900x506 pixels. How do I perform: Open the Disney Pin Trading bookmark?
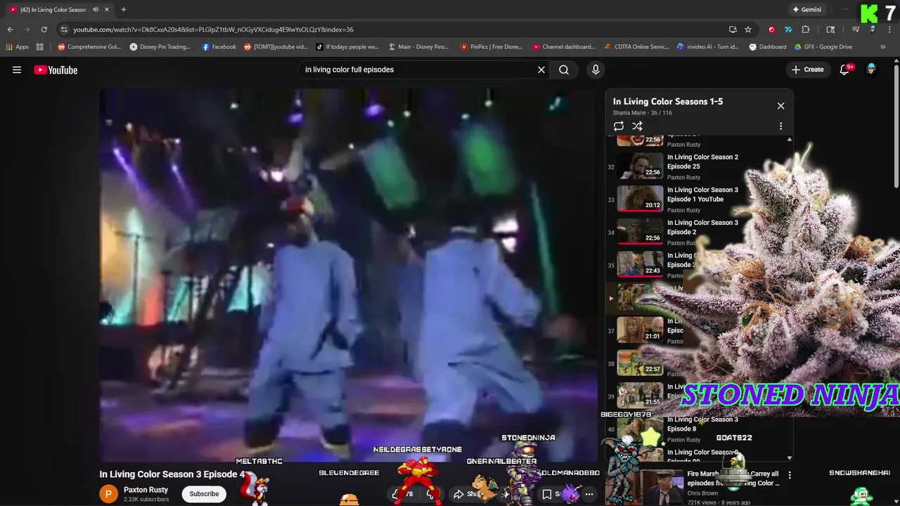pos(160,47)
